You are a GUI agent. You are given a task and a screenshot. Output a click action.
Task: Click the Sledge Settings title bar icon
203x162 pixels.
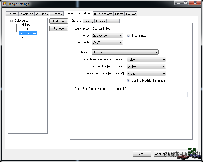pos(4,4)
